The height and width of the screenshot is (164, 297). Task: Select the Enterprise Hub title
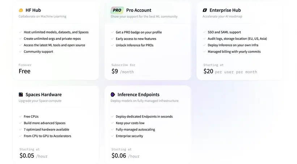(x=225, y=10)
